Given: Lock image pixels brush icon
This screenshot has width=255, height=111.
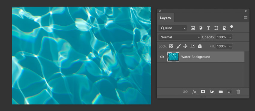Looking at the screenshot, I should (178, 46).
